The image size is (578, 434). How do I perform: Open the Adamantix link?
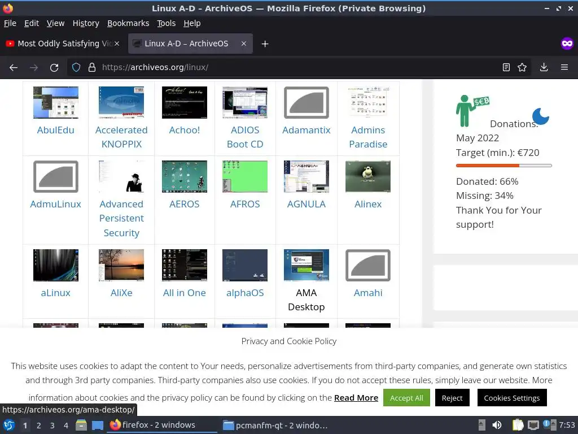click(306, 130)
